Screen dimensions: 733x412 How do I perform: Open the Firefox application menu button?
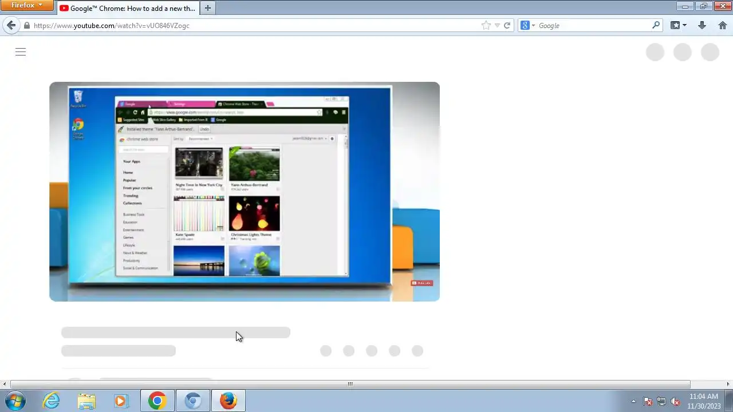pyautogui.click(x=26, y=5)
